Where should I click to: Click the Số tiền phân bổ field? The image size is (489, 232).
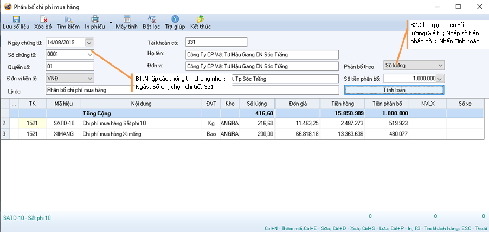[409, 78]
